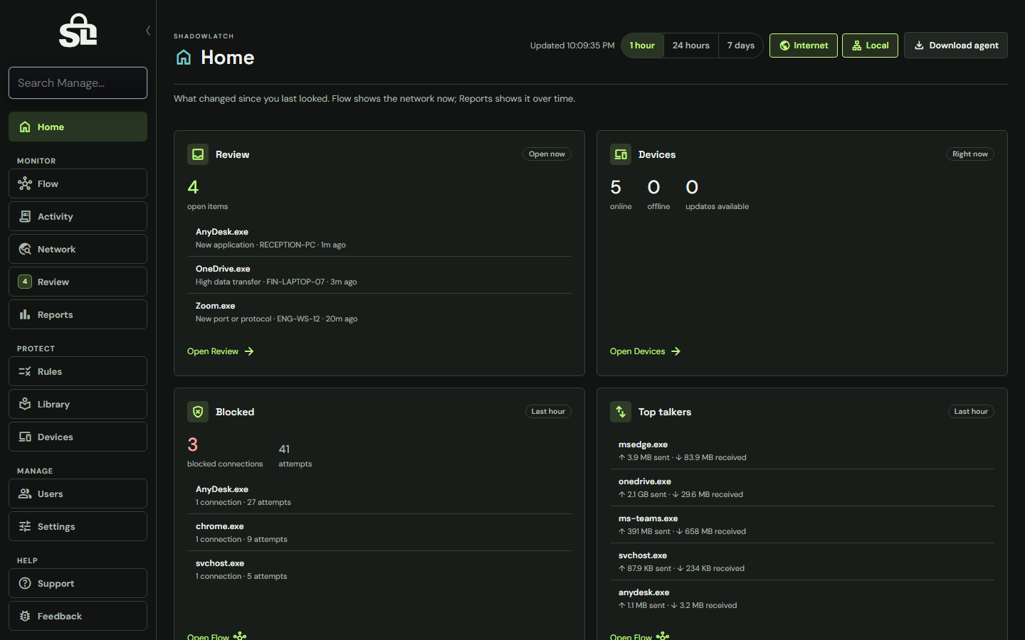Open blocked svchost.exe 5 attempts row
The image size is (1025, 640).
tap(379, 570)
